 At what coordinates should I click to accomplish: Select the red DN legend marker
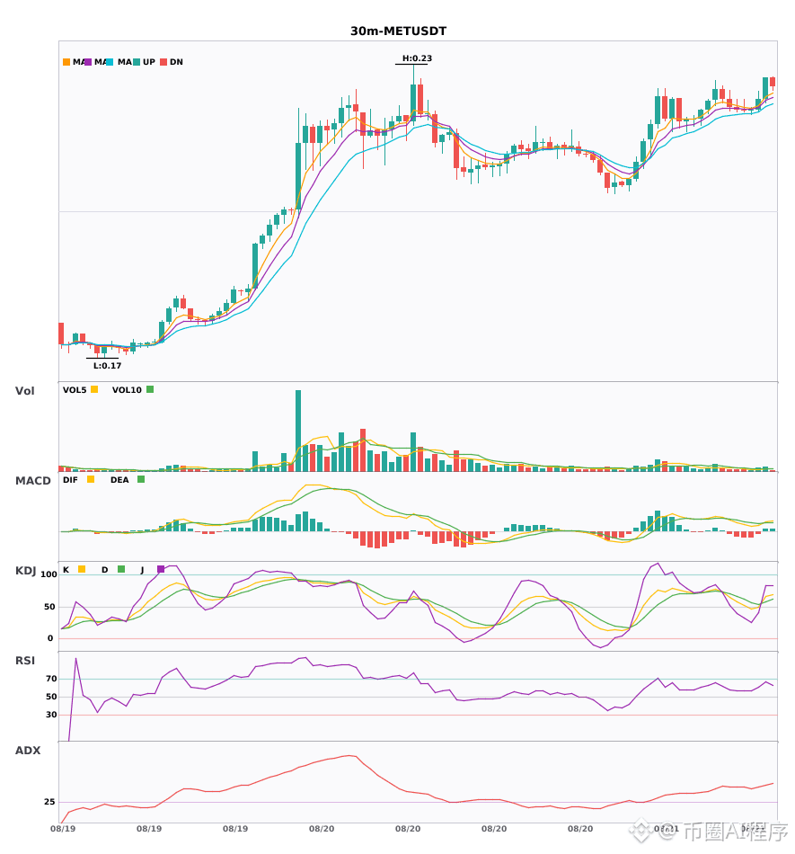tap(163, 62)
